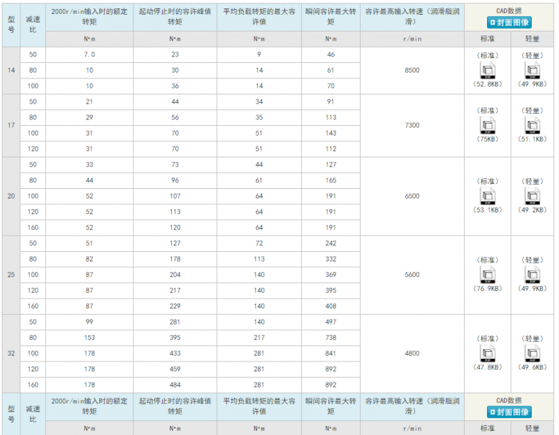This screenshot has height=435, width=559.
Task: Download standard CAD file for model 14
Action: point(487,70)
